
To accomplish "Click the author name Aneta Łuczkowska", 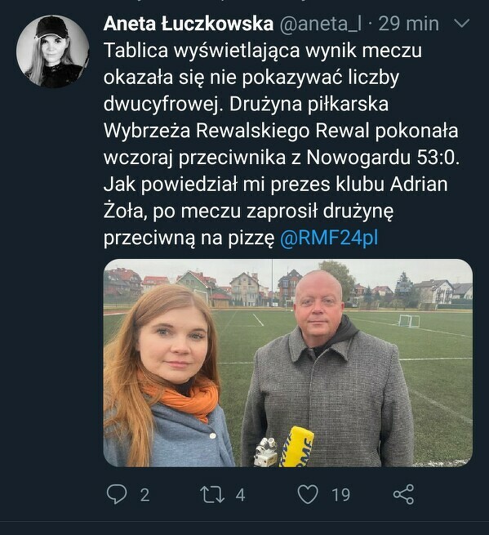I will pos(189,24).
